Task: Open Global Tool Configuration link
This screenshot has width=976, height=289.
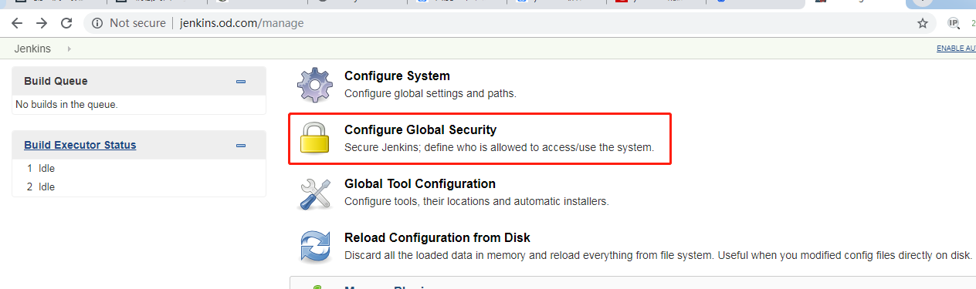Action: (420, 183)
